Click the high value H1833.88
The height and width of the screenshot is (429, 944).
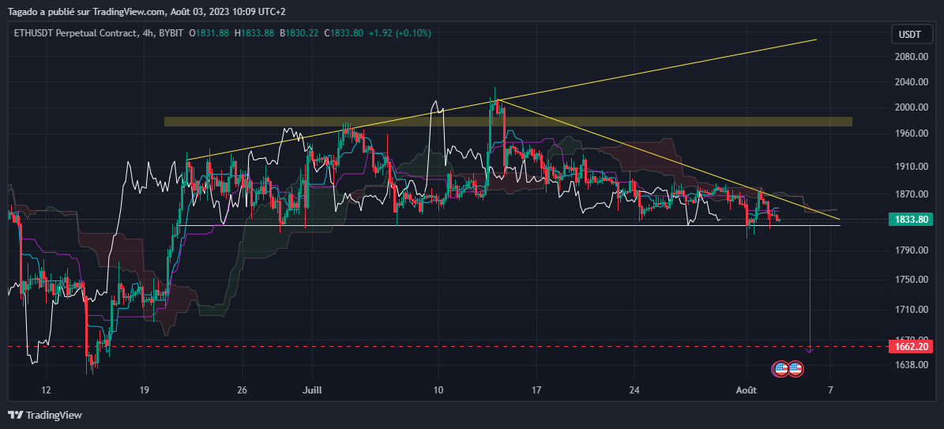pyautogui.click(x=254, y=33)
